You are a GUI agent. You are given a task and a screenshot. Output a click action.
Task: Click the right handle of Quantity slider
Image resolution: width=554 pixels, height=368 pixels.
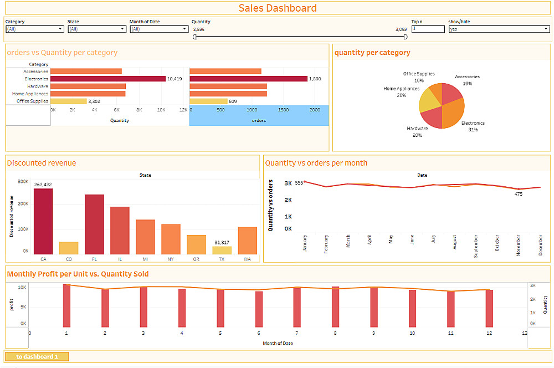pos(406,37)
